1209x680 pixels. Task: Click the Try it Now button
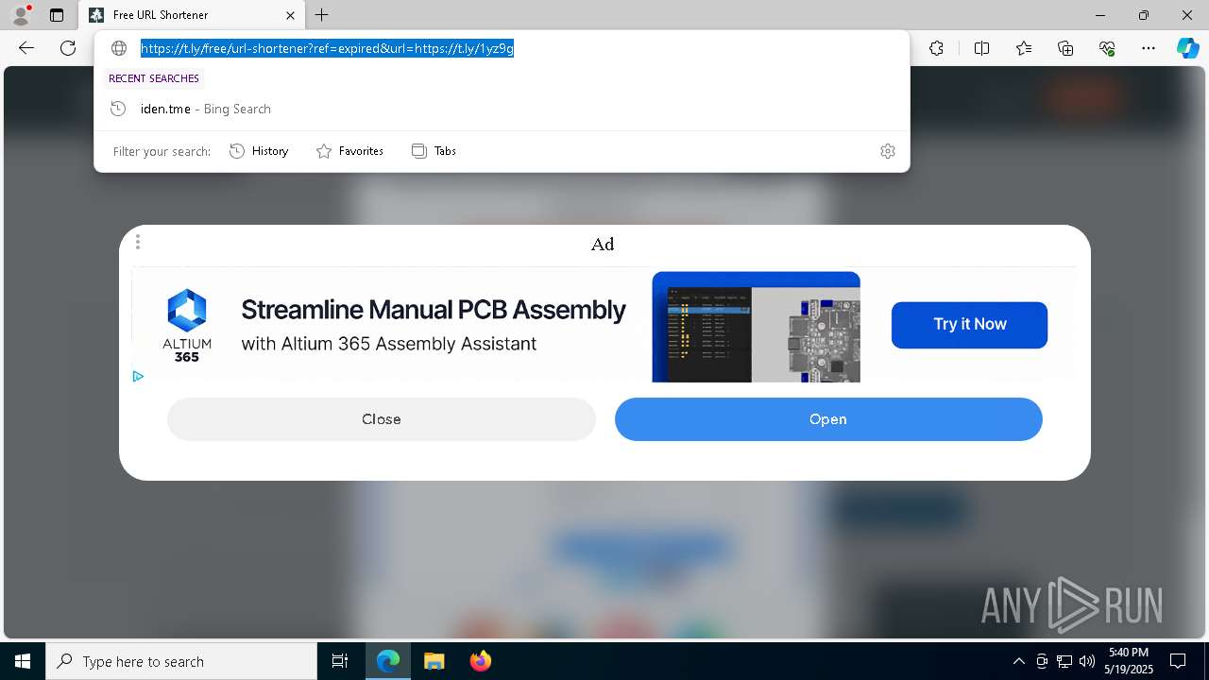(x=969, y=325)
